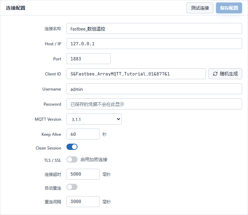The width and height of the screenshot is (248, 215).
Task: Click the 毫秒 unit after 连接超时
Action: (x=106, y=174)
